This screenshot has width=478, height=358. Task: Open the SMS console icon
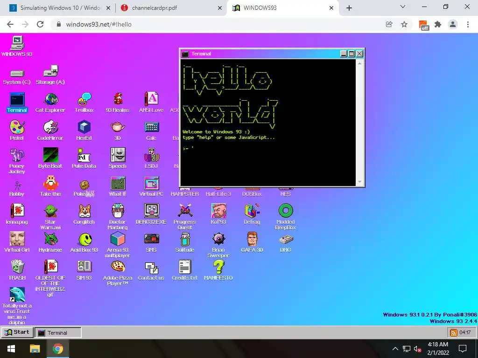point(151,239)
